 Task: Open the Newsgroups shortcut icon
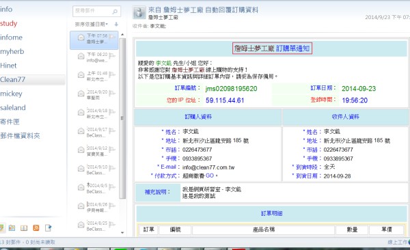[48, 227]
